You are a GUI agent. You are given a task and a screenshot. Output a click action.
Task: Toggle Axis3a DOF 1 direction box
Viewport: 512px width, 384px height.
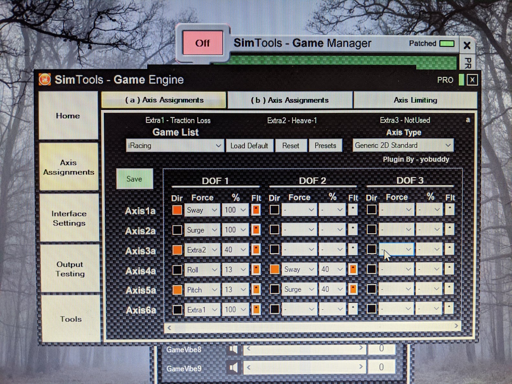tap(177, 250)
